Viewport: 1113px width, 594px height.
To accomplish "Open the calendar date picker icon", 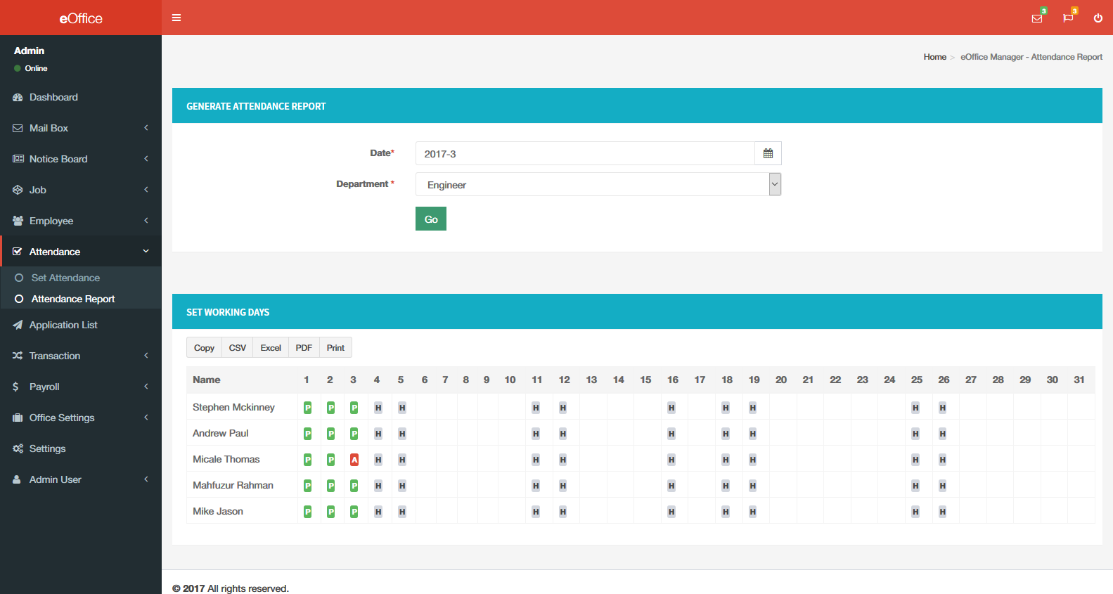I will (768, 153).
